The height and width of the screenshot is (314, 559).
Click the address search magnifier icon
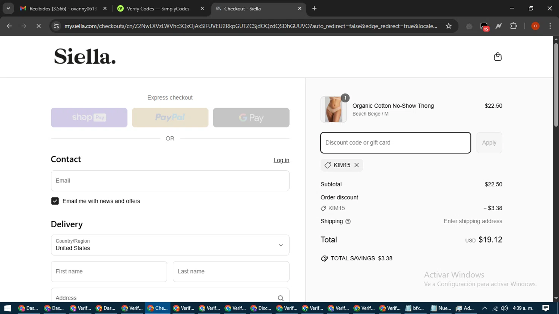281,298
